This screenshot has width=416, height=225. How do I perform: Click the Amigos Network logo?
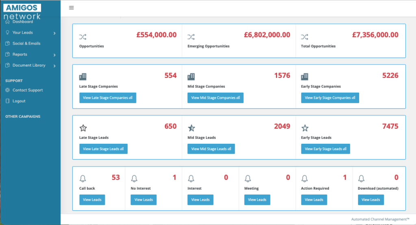(x=22, y=11)
